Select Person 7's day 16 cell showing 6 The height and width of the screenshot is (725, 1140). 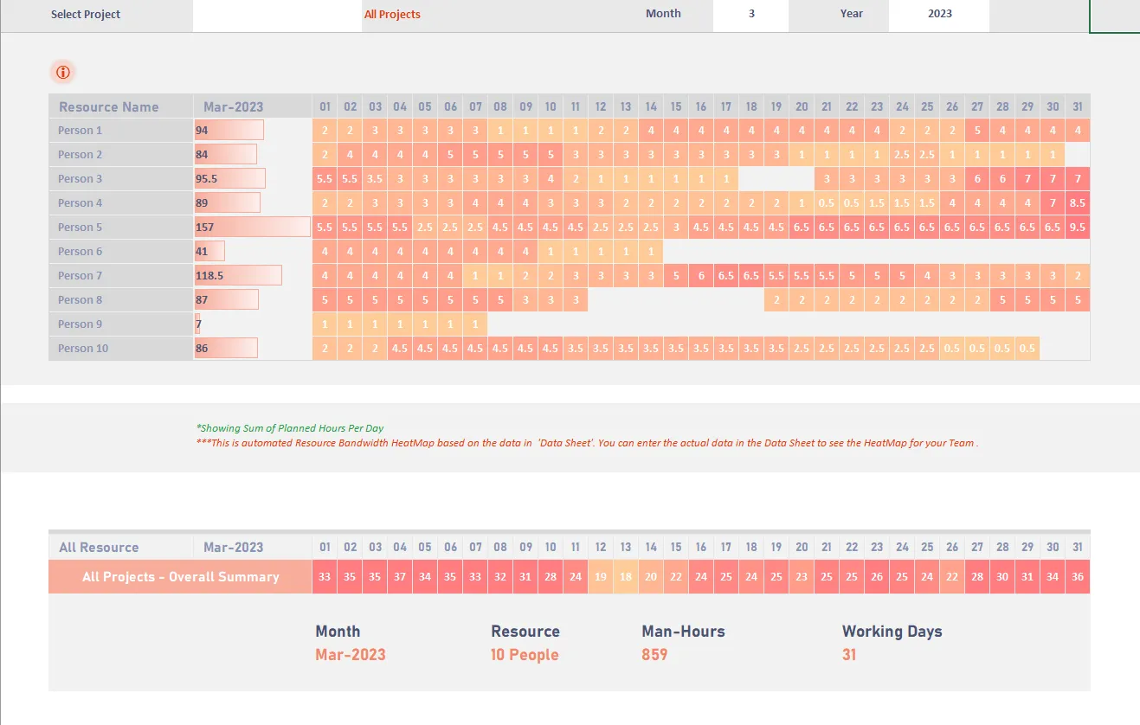701,276
